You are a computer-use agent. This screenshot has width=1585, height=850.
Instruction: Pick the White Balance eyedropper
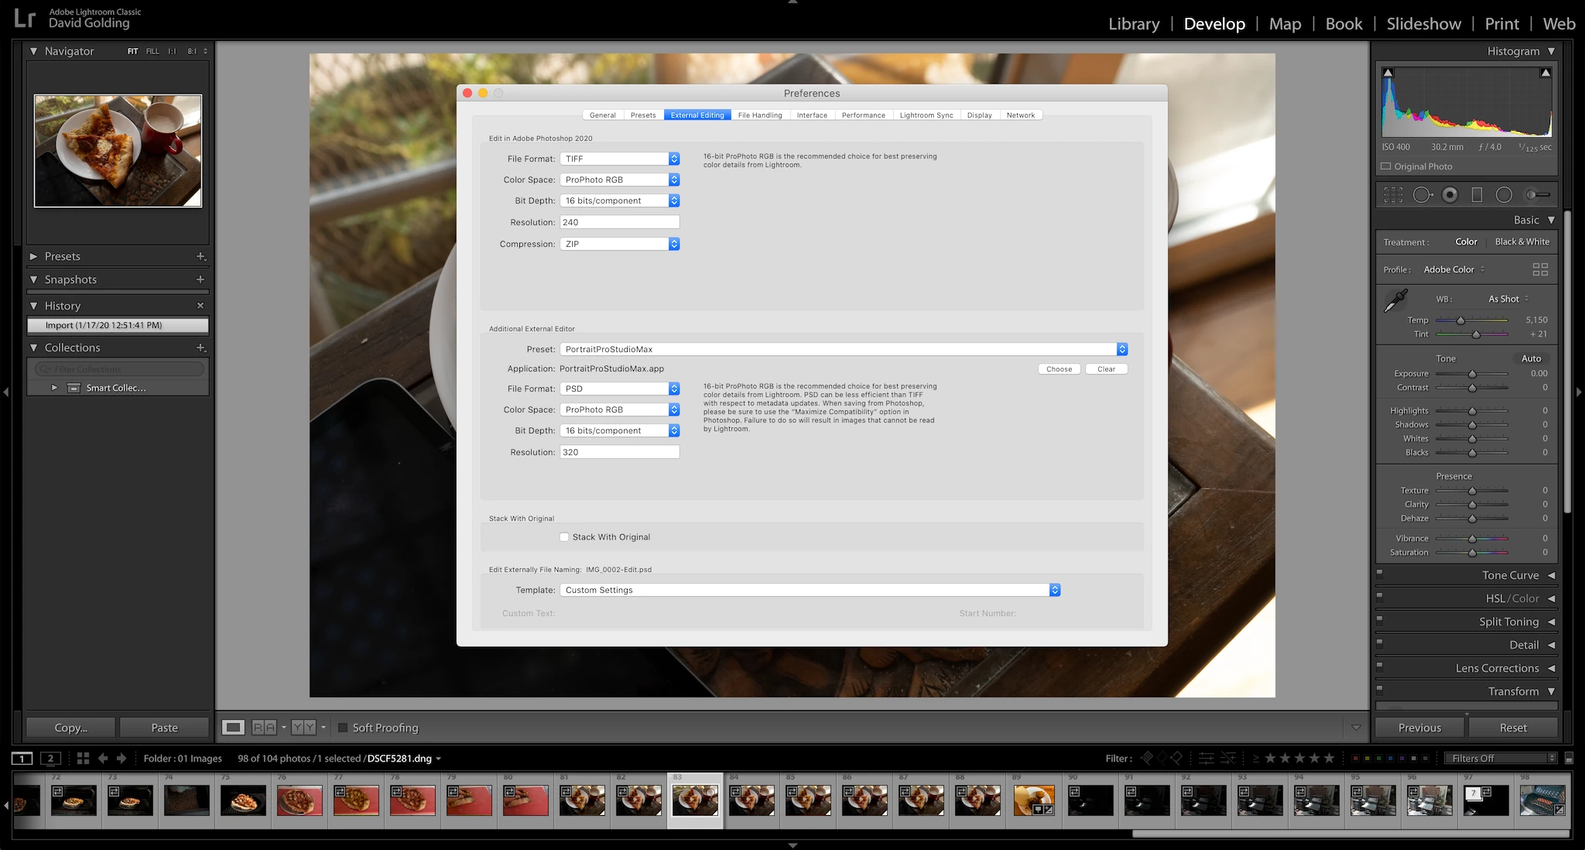click(x=1396, y=300)
